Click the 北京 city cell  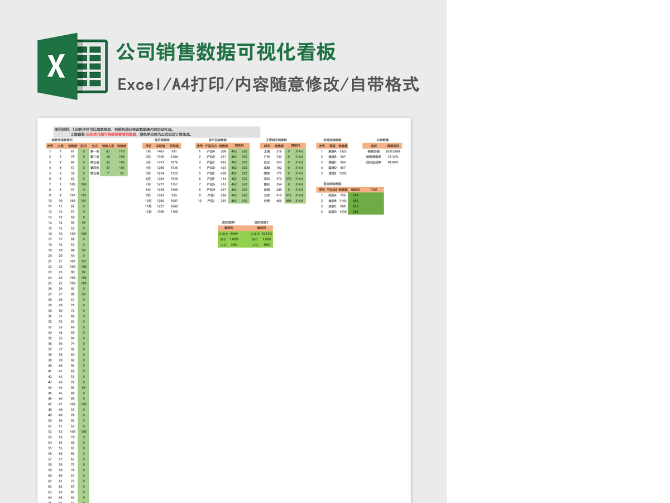(267, 195)
